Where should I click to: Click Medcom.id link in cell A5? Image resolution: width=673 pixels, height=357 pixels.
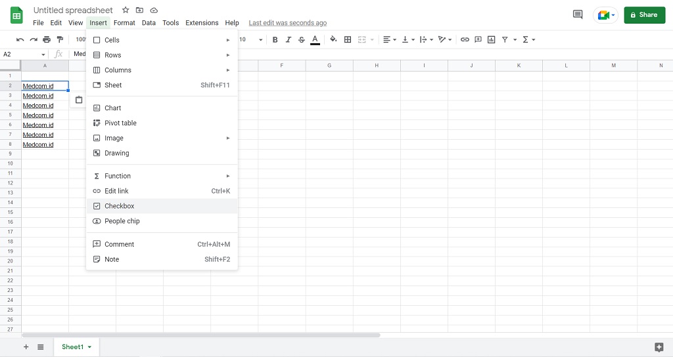pyautogui.click(x=38, y=115)
